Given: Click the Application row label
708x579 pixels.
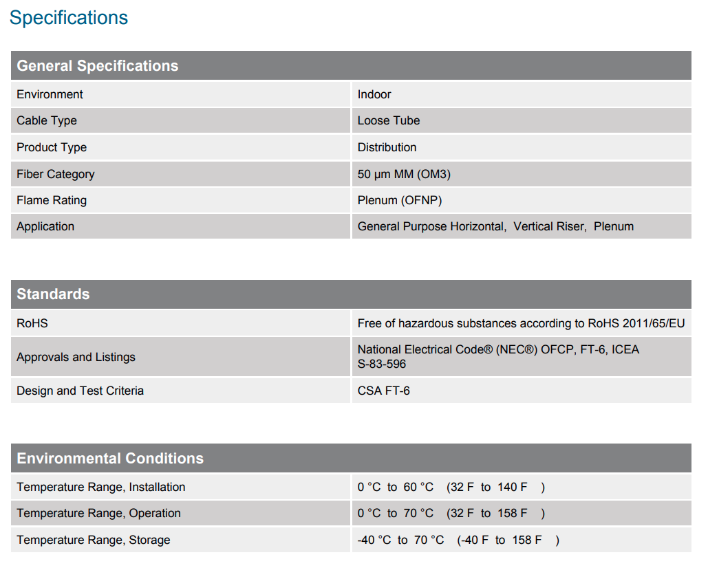Looking at the screenshot, I should pyautogui.click(x=45, y=226).
